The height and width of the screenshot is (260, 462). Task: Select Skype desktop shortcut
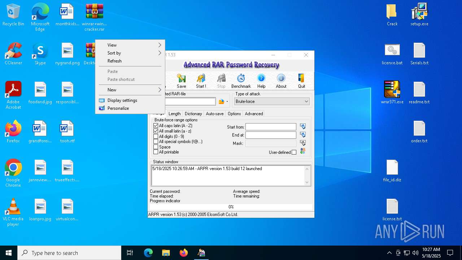[x=40, y=54]
